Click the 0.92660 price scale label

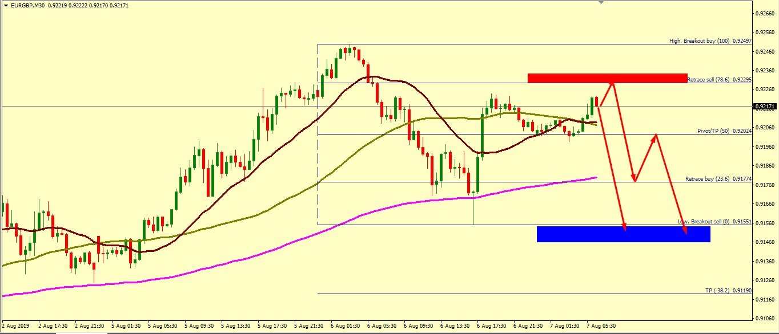(764, 13)
